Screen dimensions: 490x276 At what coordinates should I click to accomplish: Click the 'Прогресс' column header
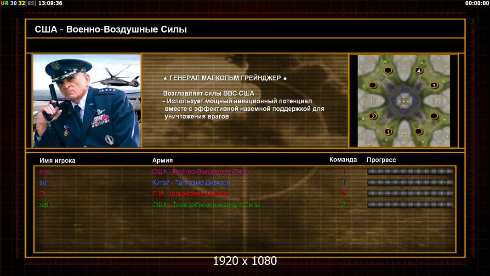(381, 160)
